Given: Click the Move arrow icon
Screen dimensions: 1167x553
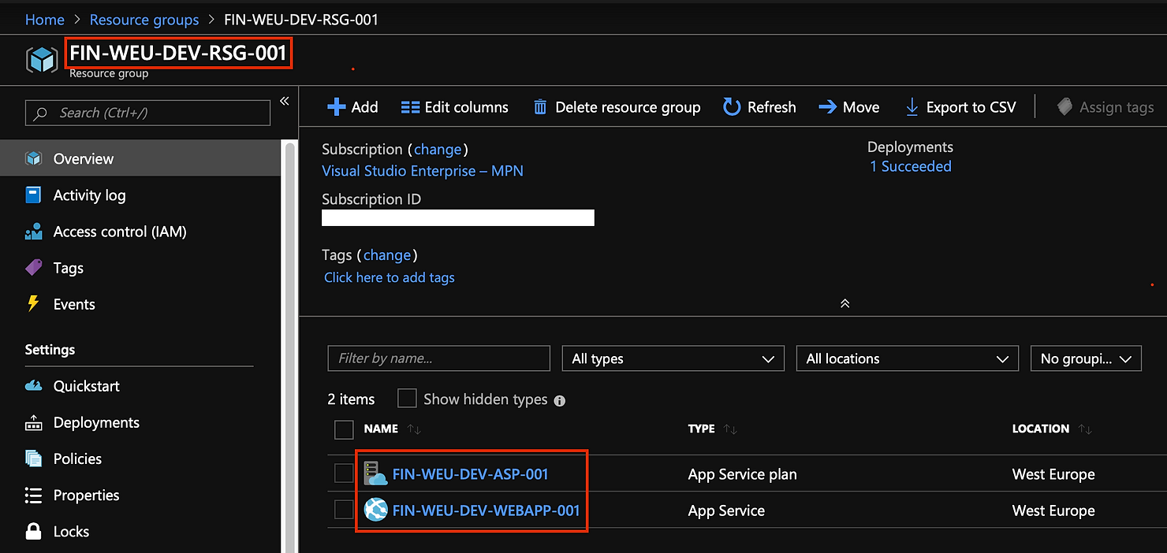Looking at the screenshot, I should [827, 107].
